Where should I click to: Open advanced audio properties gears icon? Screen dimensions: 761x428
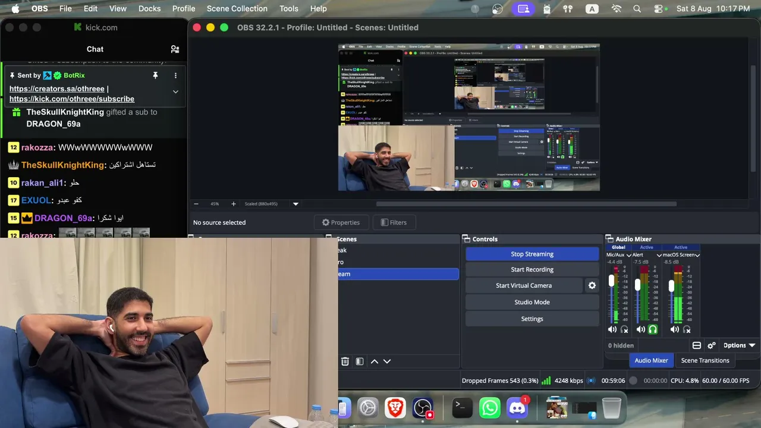712,345
